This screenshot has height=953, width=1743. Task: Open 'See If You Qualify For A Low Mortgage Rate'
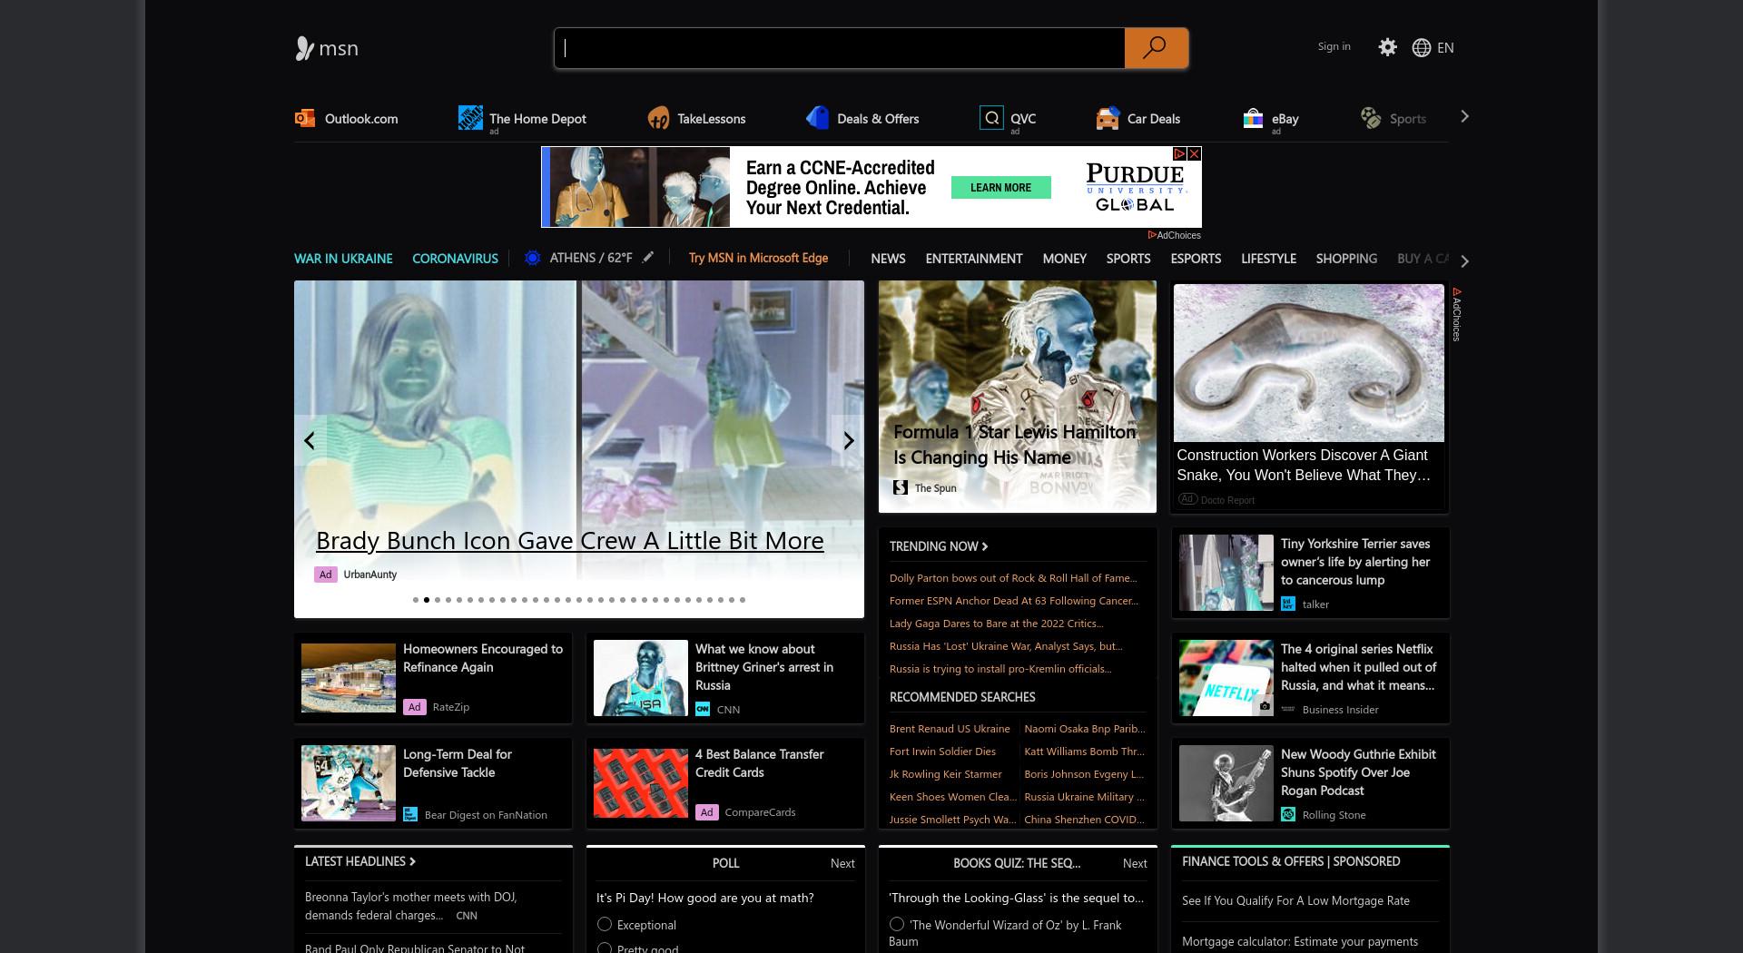pyautogui.click(x=1295, y=900)
